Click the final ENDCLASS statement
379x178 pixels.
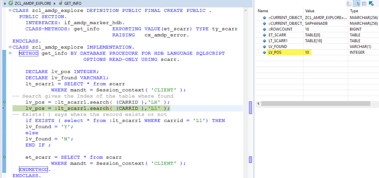click(27, 175)
